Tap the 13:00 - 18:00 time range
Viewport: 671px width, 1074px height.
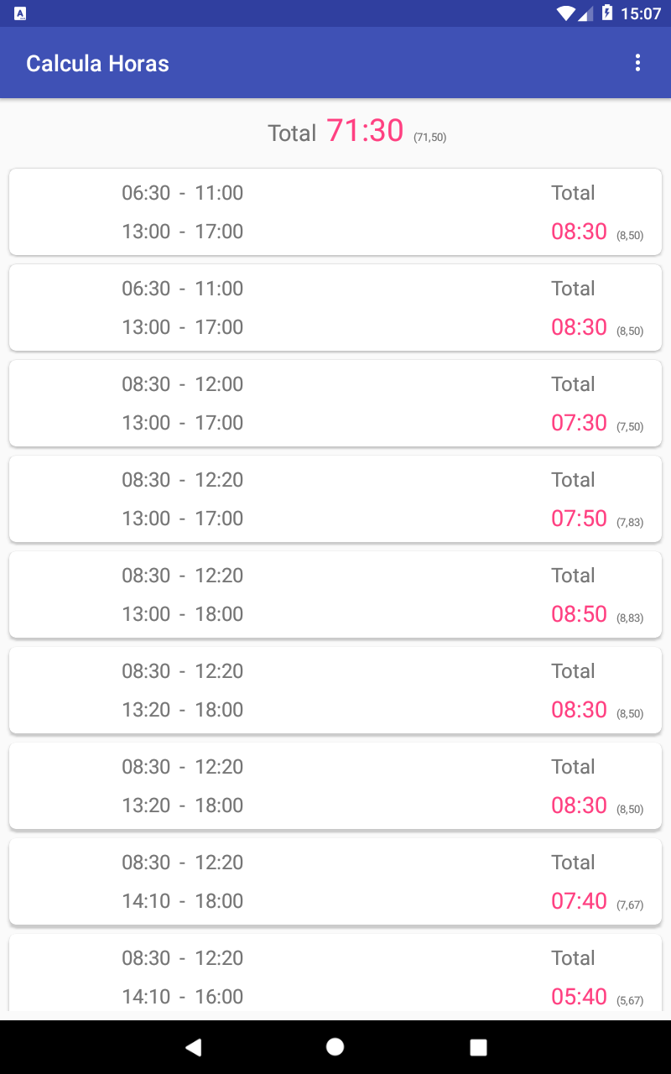(x=182, y=614)
